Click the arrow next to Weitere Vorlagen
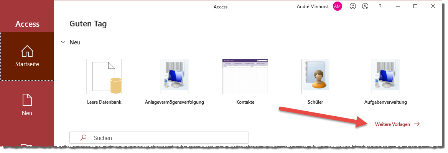The height and width of the screenshot is (153, 448). (x=417, y=124)
